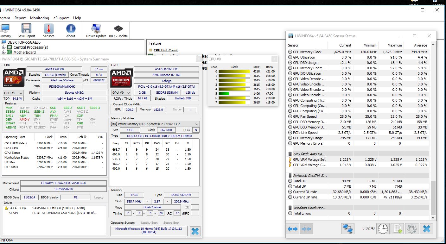Launch Driver Update from the toolbar
The width and height of the screenshot is (446, 244).
(x=96, y=30)
